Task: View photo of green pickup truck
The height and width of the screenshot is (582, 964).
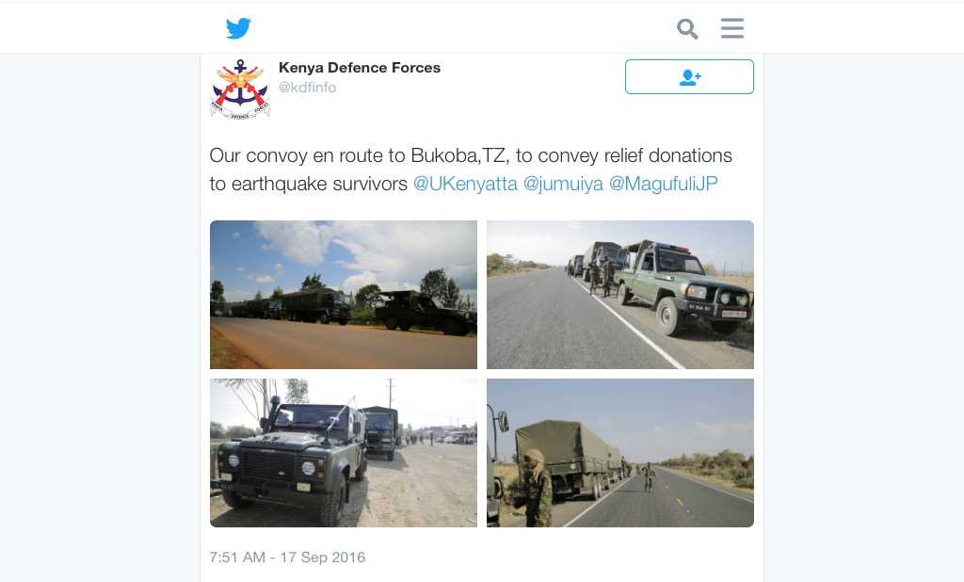Action: click(620, 295)
